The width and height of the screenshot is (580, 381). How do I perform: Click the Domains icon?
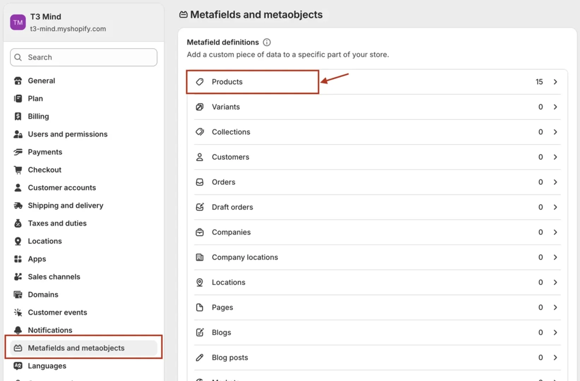click(x=18, y=295)
